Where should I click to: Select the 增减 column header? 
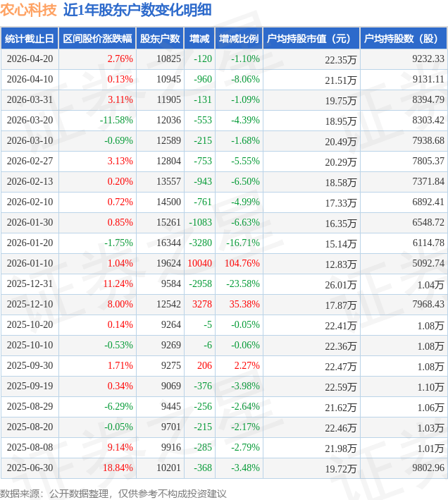200,39
